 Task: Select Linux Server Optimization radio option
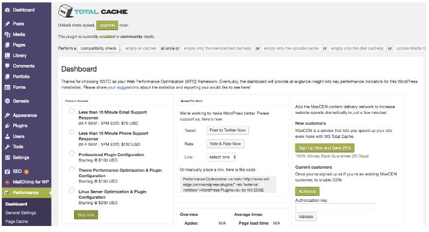[72, 190]
